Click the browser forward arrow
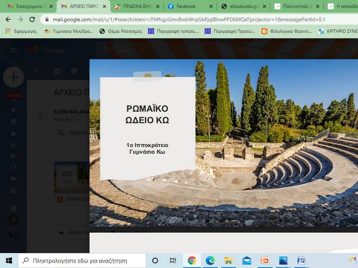The height and width of the screenshot is (268, 358). coord(20,19)
